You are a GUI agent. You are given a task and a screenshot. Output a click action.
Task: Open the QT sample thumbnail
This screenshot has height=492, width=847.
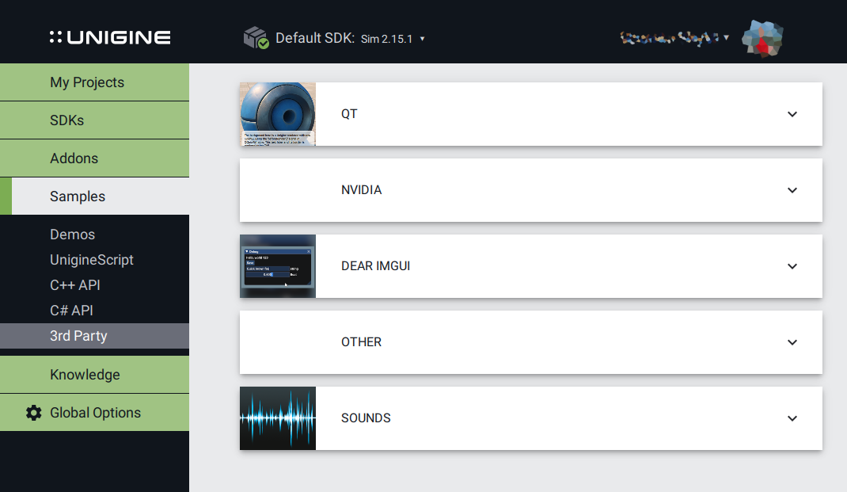(x=278, y=114)
